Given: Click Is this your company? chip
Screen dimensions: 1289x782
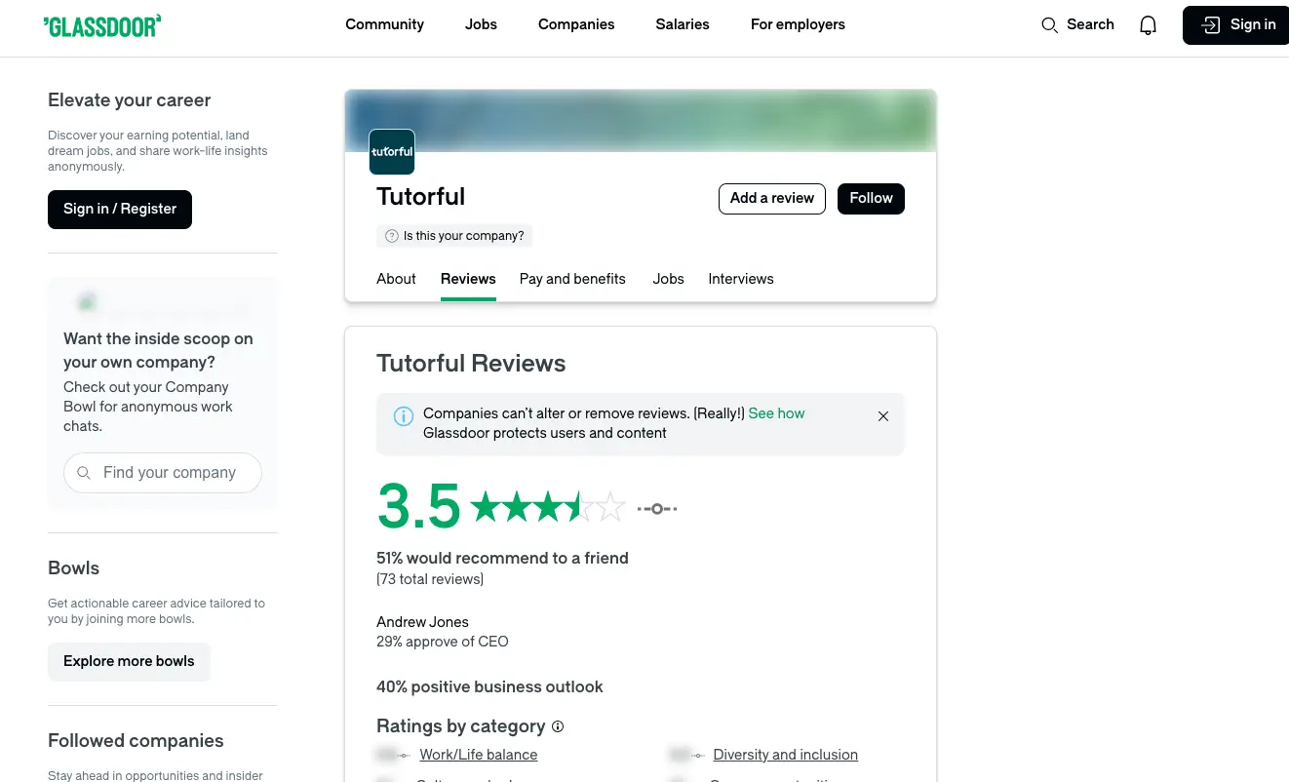Looking at the screenshot, I should pos(454,236).
